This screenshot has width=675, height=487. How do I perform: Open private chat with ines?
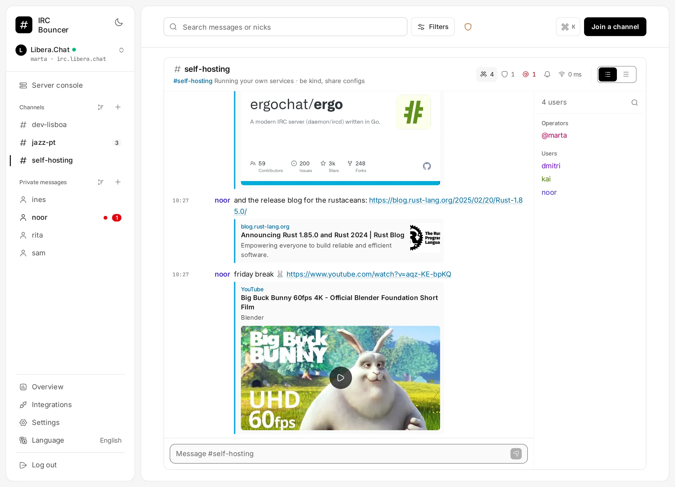pos(70,199)
